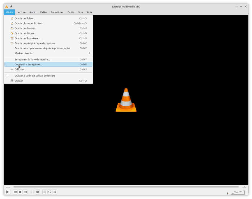Click the previous track button

click(15, 192)
